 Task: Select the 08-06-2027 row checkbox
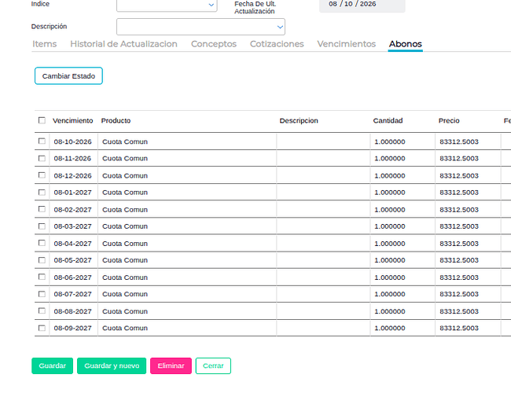42,277
